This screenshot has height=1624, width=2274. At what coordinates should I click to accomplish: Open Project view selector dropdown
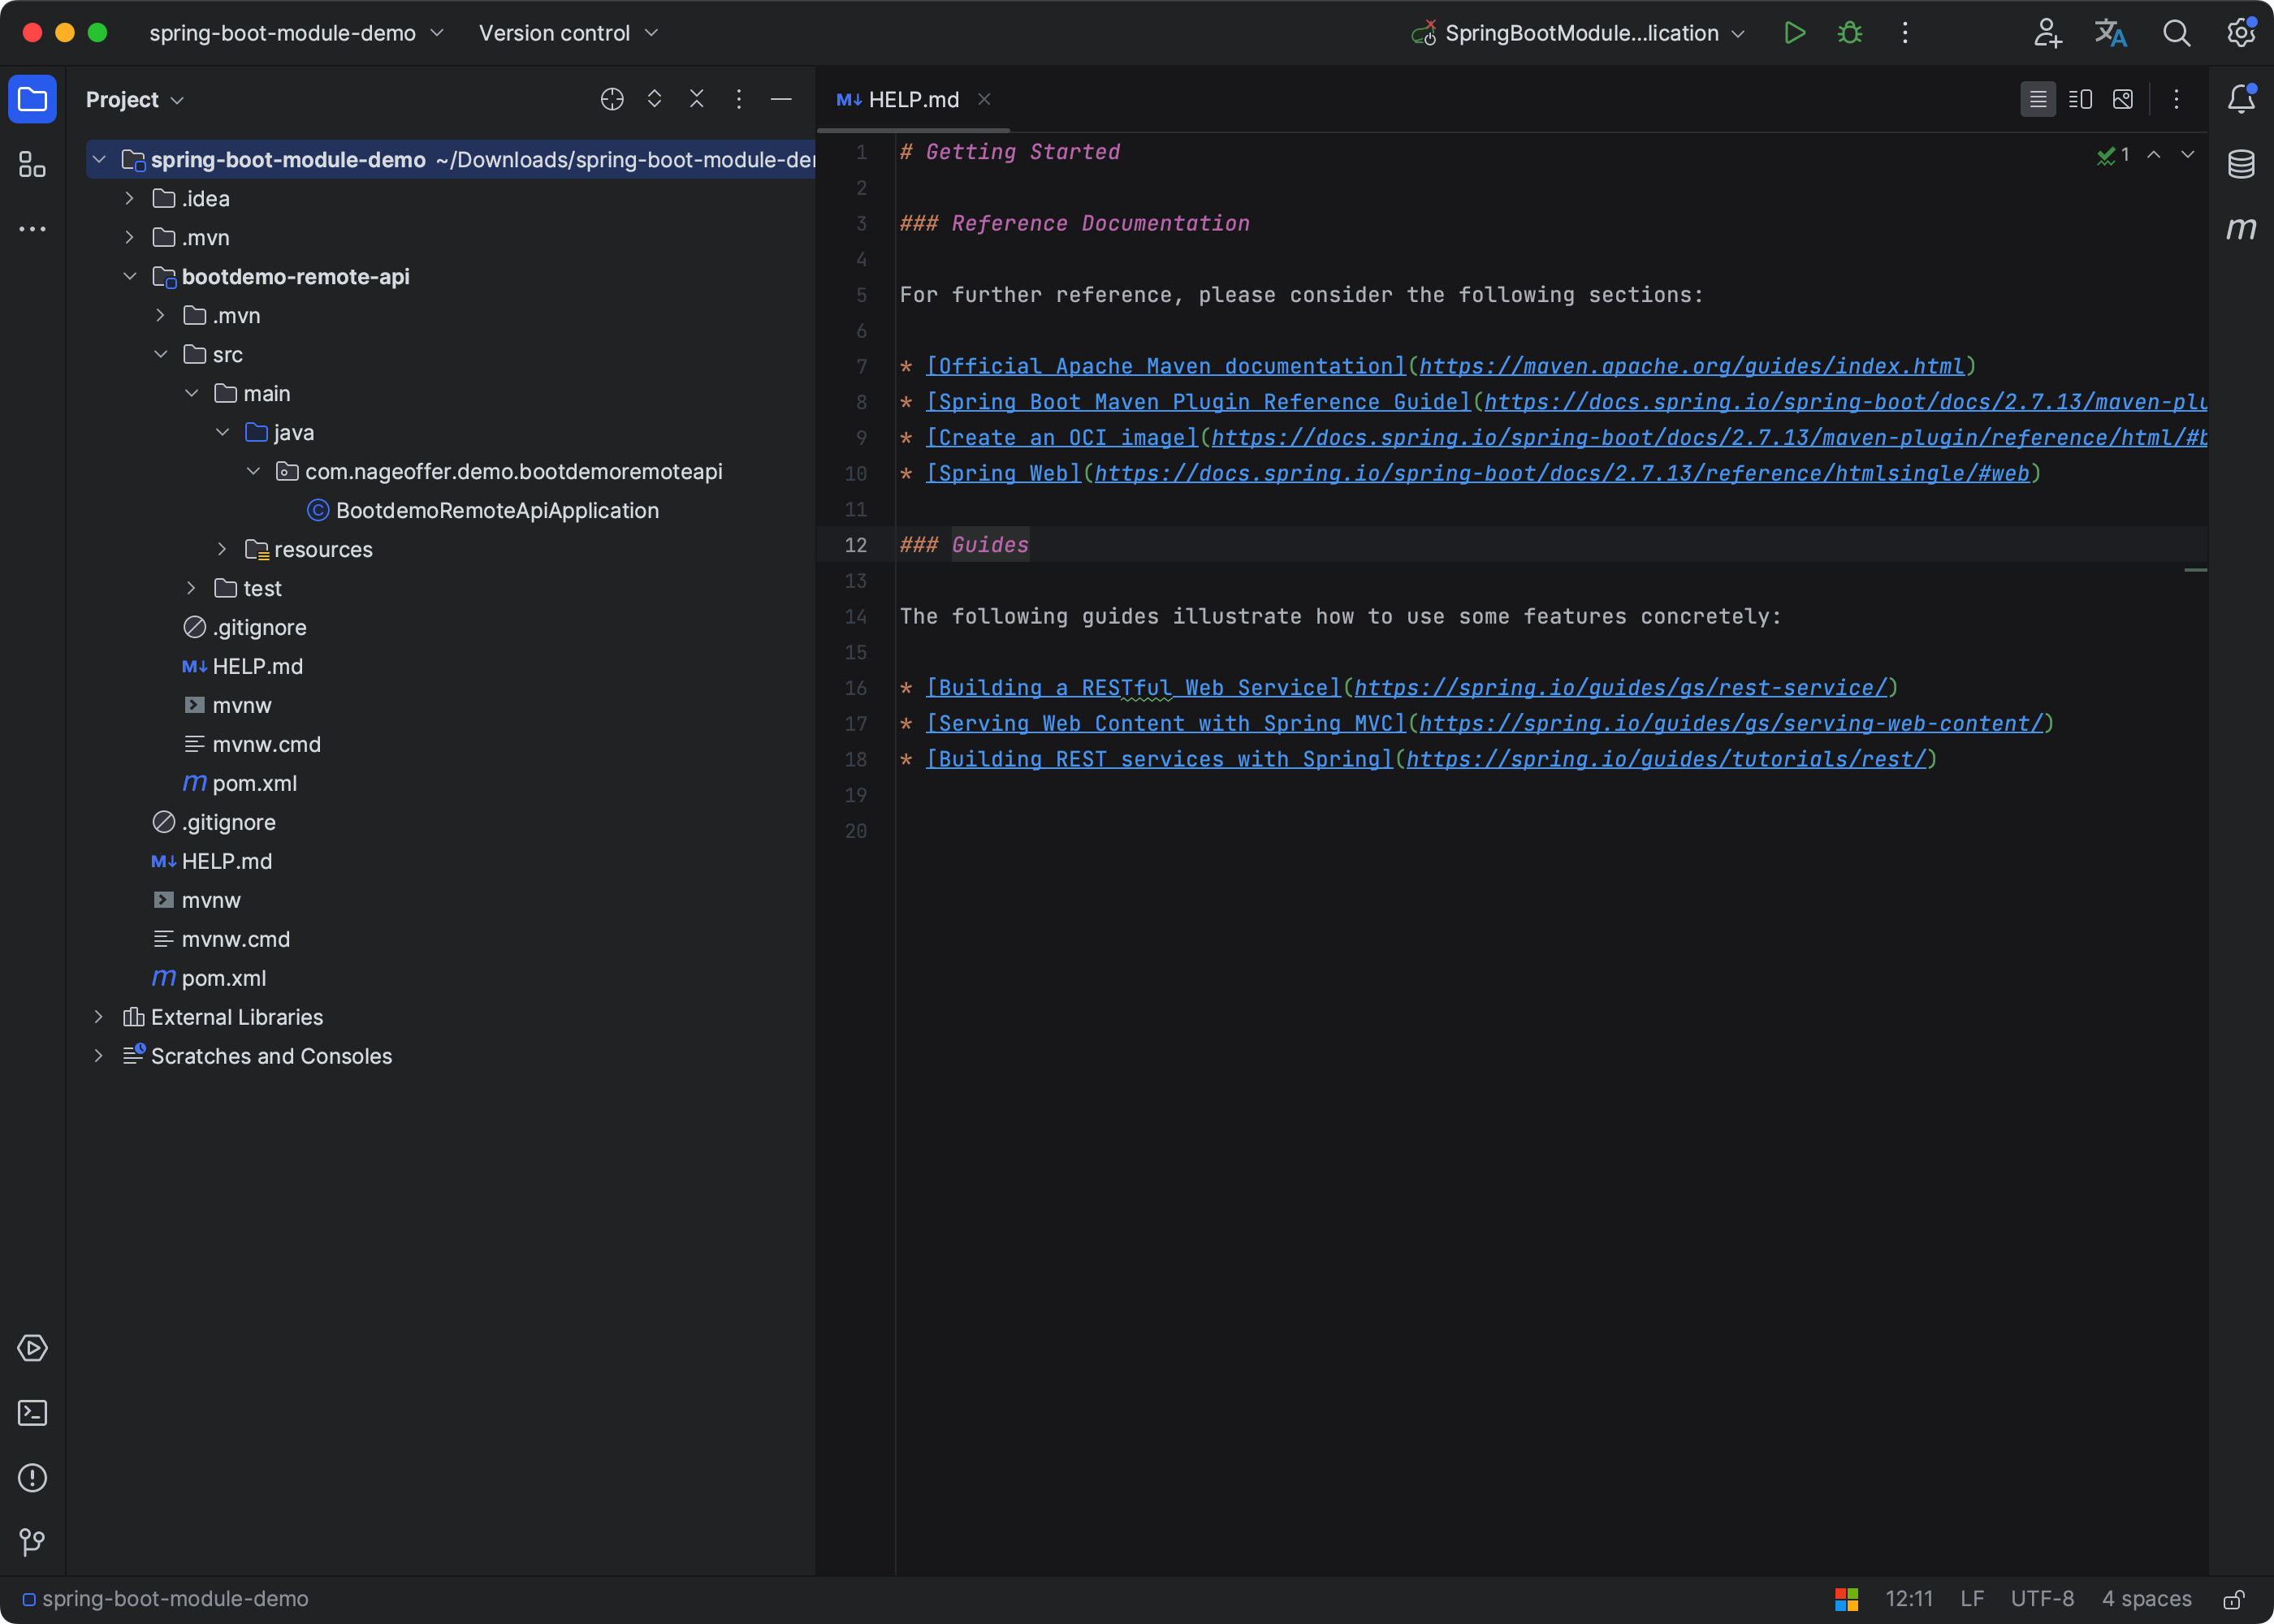[135, 100]
